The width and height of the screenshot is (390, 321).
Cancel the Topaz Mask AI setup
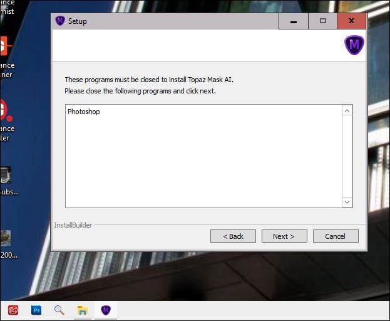coord(336,236)
